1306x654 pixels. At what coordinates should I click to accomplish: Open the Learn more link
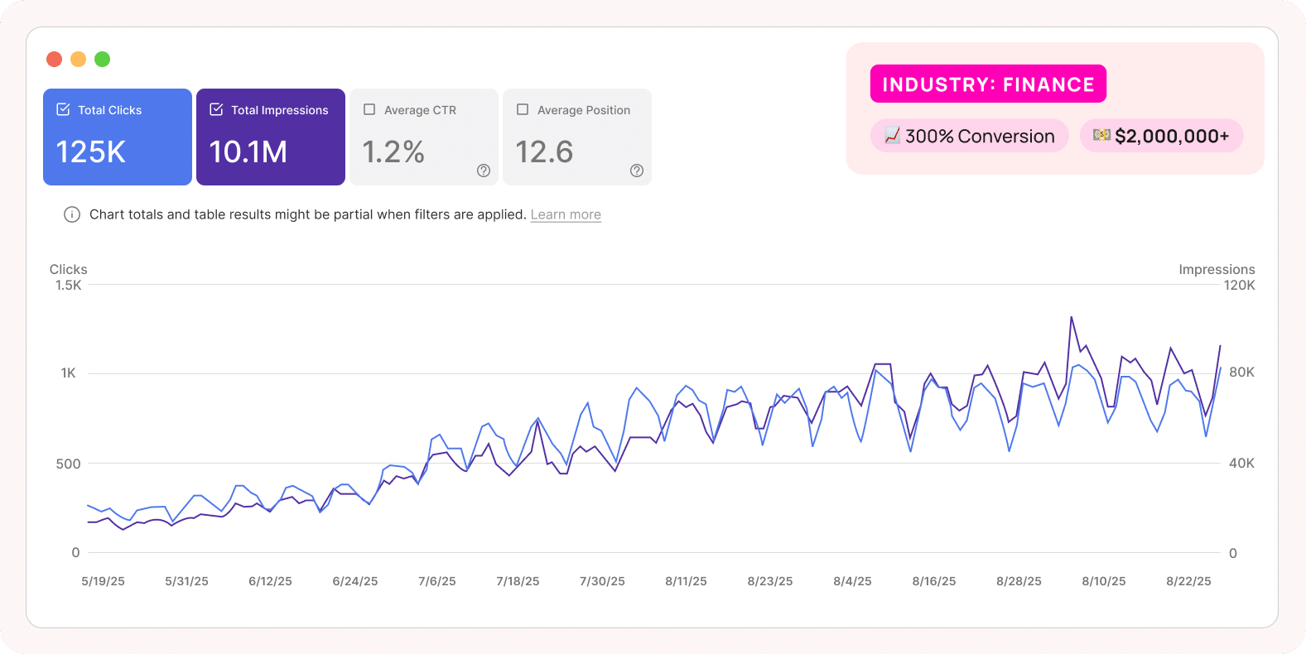point(566,214)
